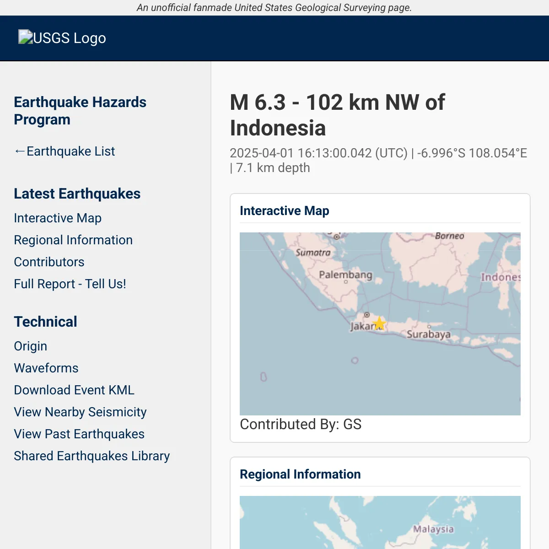
Task: Click the unofficial fanmade page notice
Action: 274,8
